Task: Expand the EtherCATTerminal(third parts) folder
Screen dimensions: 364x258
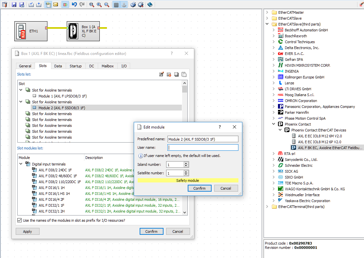Action: [267, 206]
